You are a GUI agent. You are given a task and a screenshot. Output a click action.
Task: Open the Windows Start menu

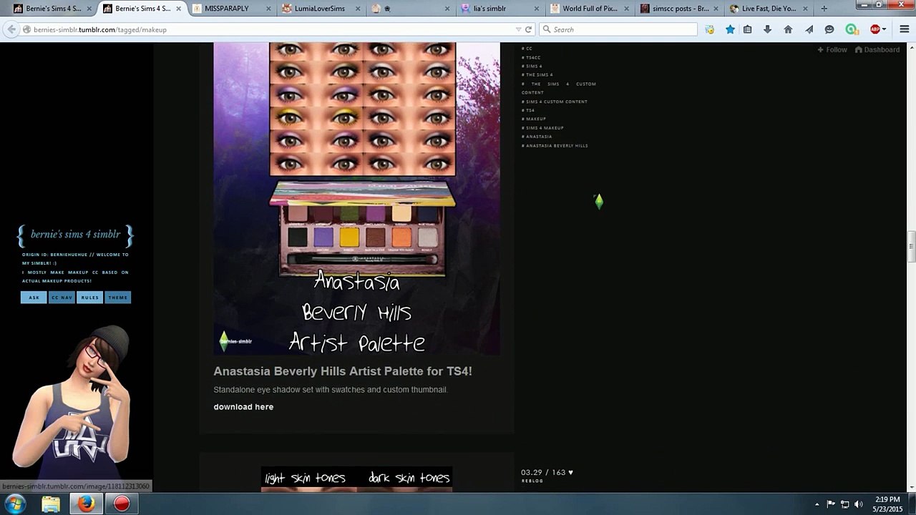[x=15, y=504]
